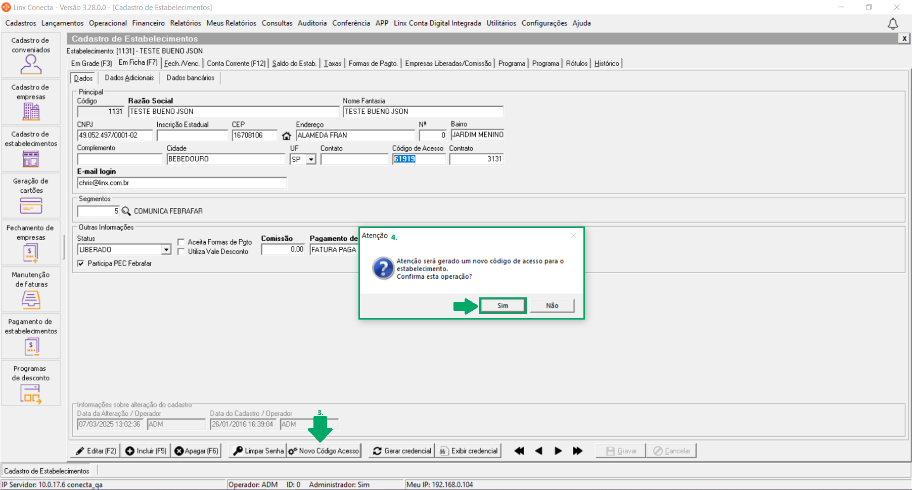Close the Atenção dialog with X

pos(573,236)
